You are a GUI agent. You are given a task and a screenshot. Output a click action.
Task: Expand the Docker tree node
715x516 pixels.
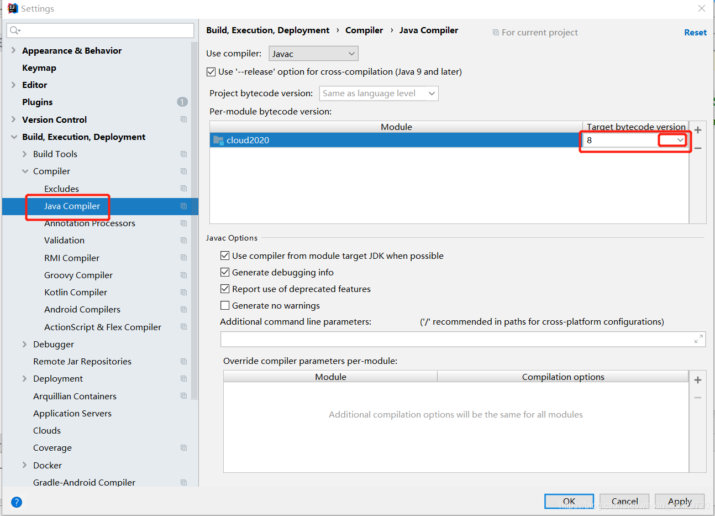[x=24, y=465]
